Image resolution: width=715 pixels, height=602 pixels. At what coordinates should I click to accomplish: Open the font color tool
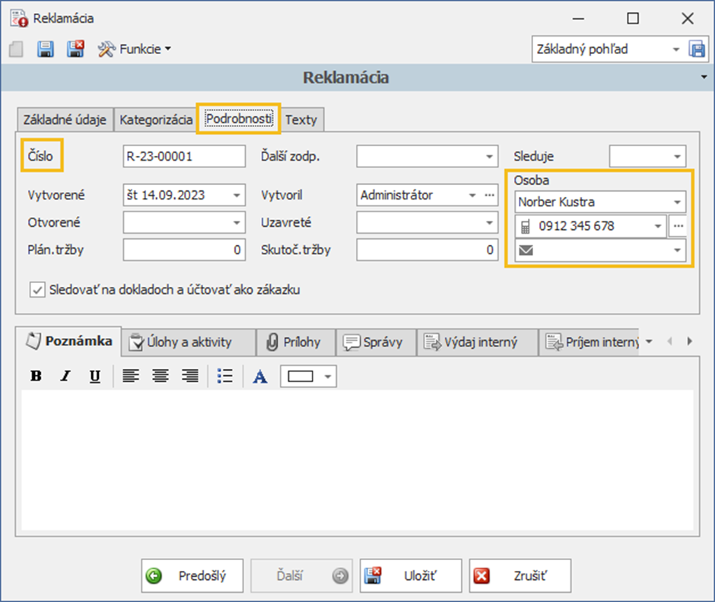tap(260, 377)
